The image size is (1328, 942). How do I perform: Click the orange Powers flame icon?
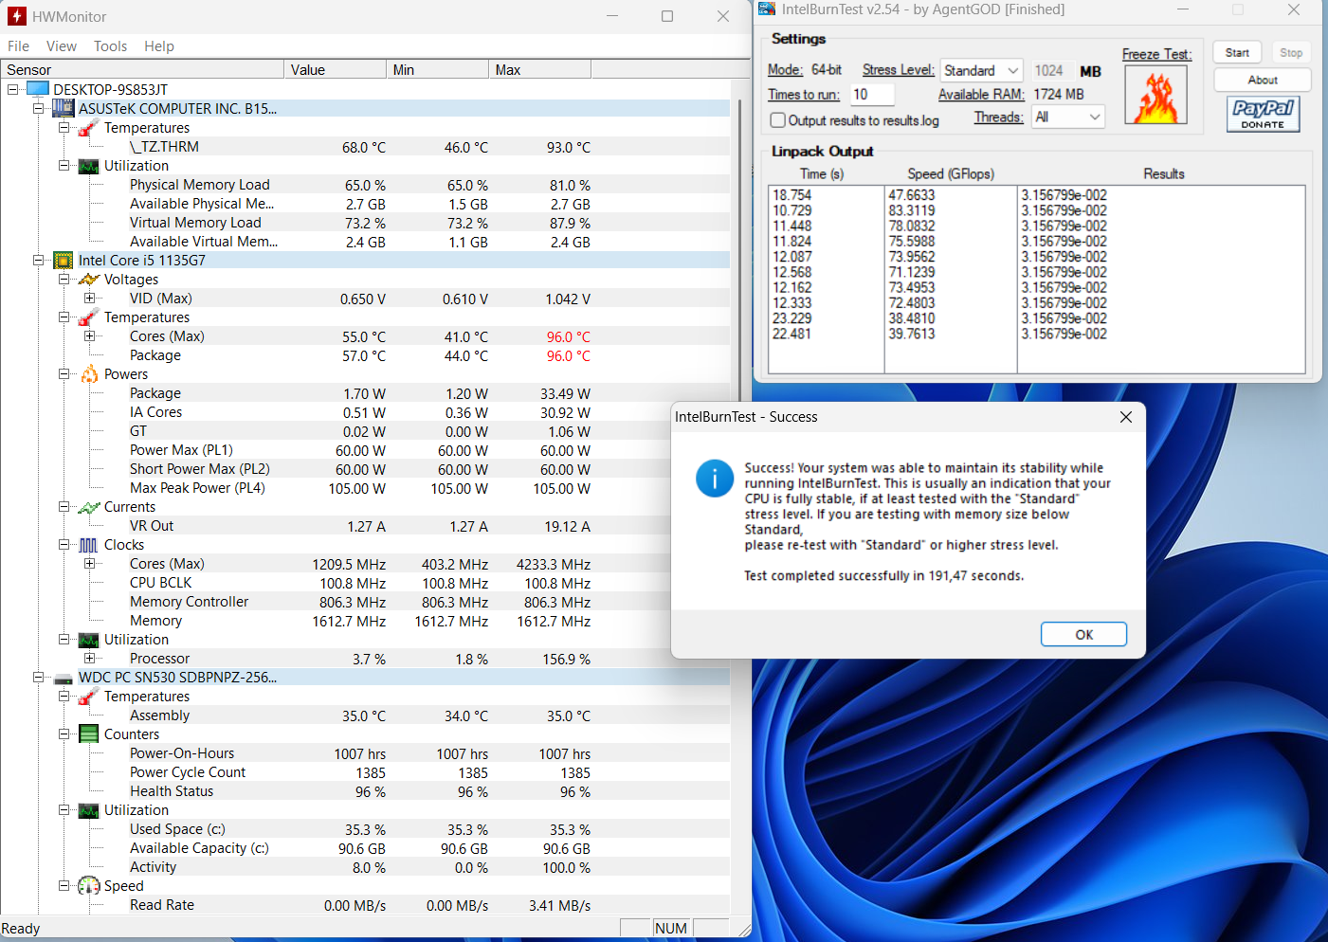coord(89,374)
